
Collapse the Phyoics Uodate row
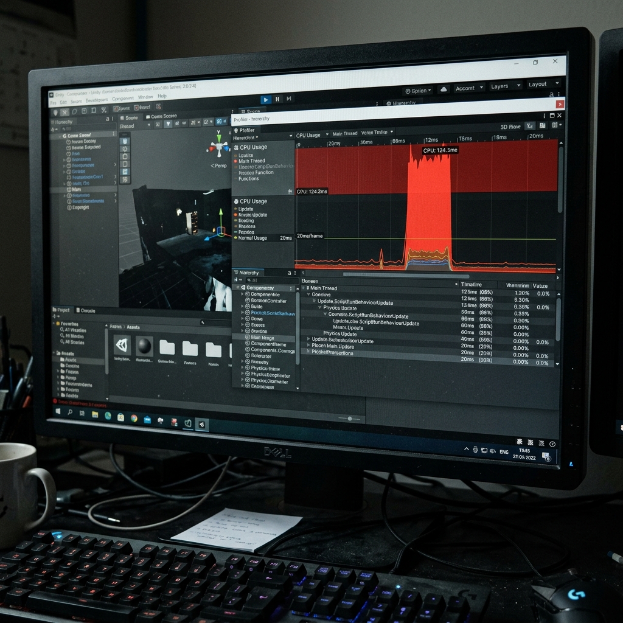319,308
